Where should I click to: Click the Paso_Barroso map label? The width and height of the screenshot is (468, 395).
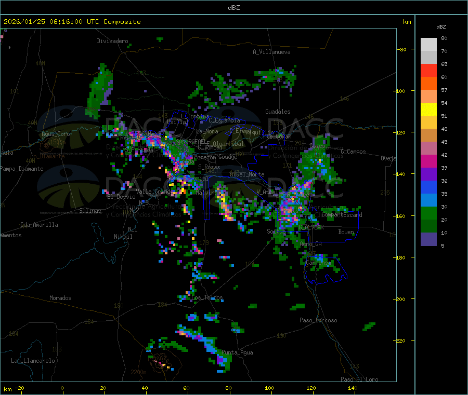(318, 320)
